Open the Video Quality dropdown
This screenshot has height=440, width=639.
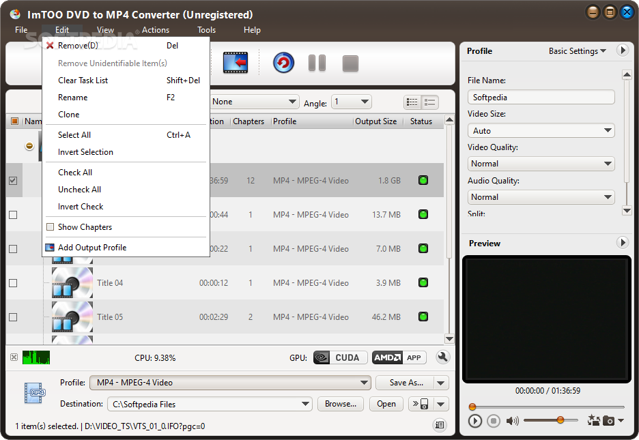541,164
